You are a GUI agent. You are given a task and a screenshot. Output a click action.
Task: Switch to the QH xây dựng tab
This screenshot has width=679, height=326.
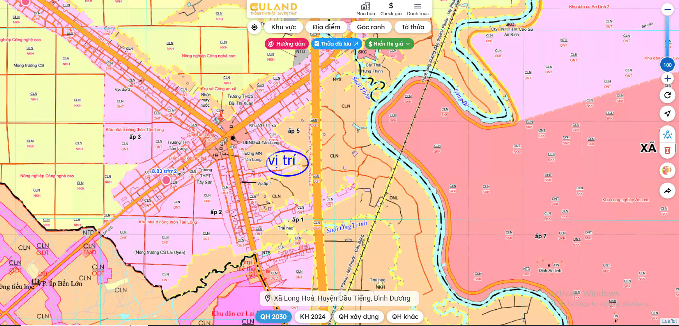(358, 317)
